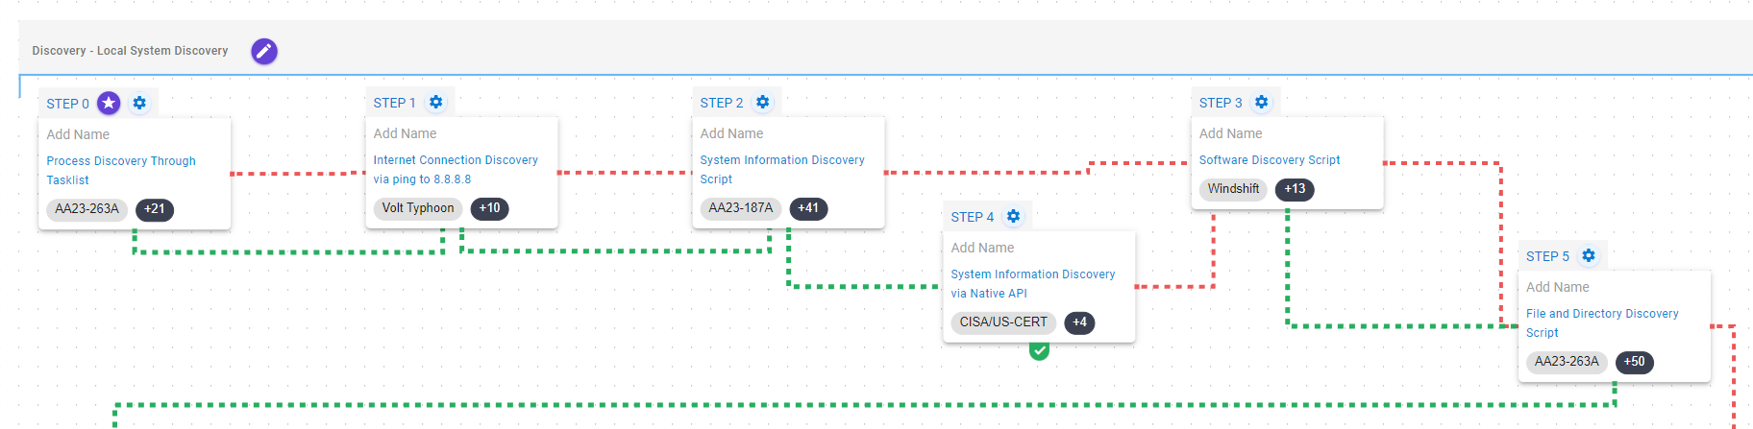The image size is (1753, 429).
Task: Open Software Discovery Script link
Action: tap(1270, 160)
